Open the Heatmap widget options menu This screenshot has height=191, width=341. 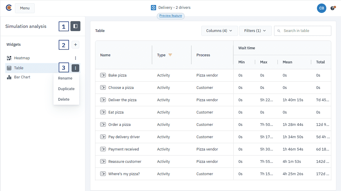tap(75, 58)
